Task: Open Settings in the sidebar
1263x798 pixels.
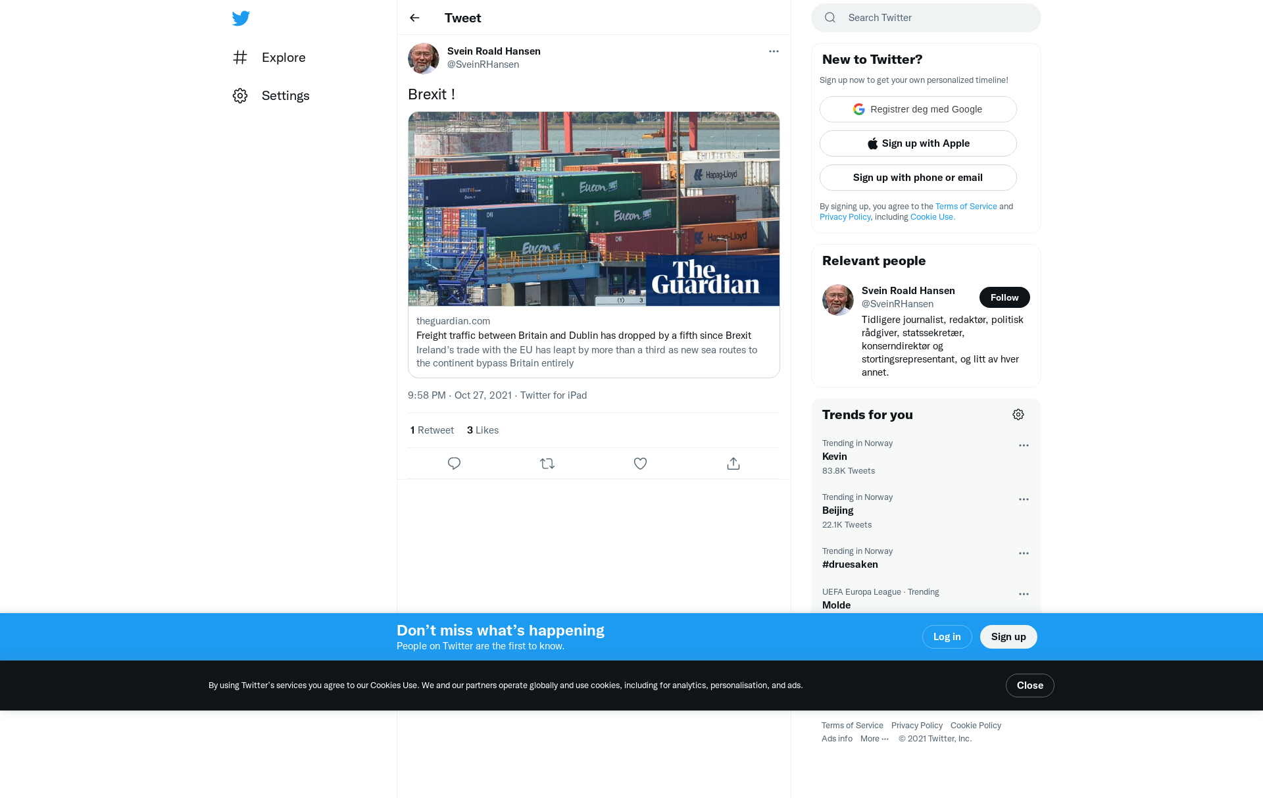Action: (x=271, y=95)
